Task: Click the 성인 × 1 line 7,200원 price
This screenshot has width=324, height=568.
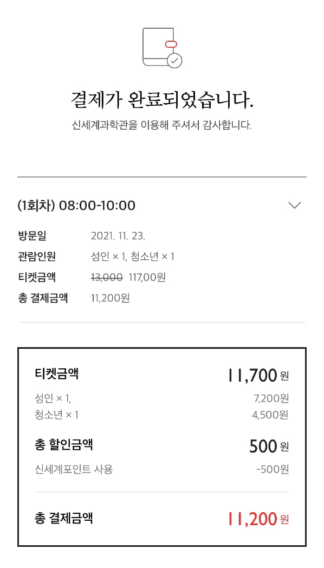Action: coord(271,399)
